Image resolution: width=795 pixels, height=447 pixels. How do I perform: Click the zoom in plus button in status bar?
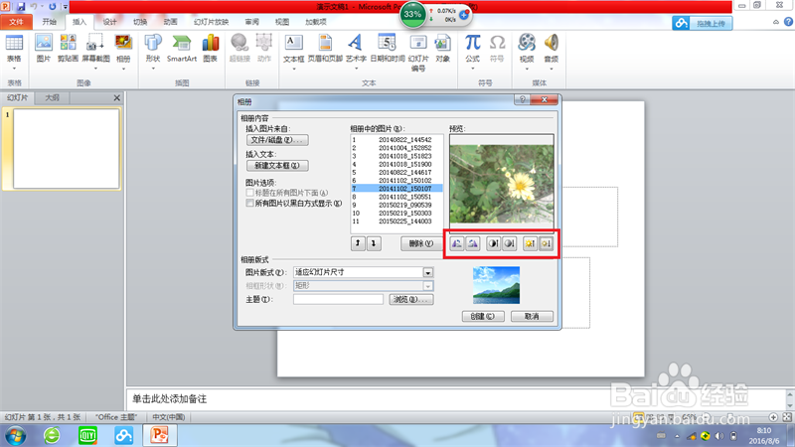(773, 417)
